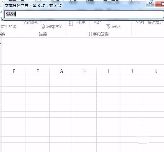Click the 编辑链接 edit links icon
This screenshot has width=164, height=152.
click(x=43, y=27)
